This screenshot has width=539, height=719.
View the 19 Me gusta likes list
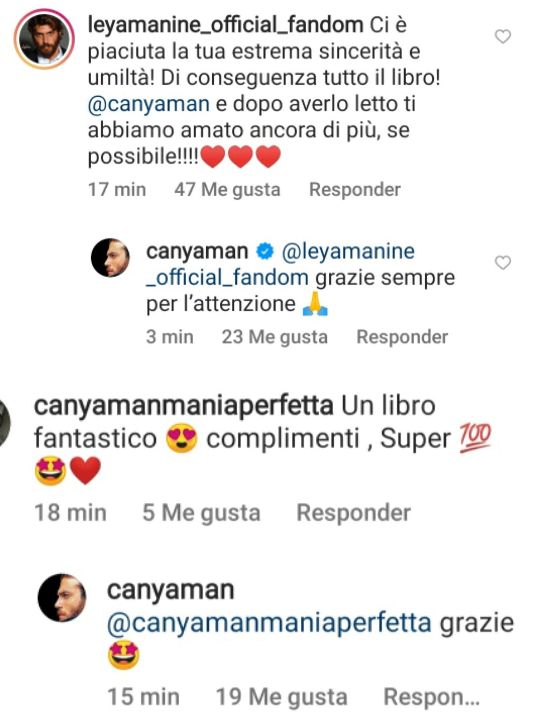[281, 697]
